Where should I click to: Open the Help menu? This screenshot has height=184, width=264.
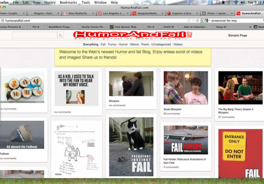[114, 3]
